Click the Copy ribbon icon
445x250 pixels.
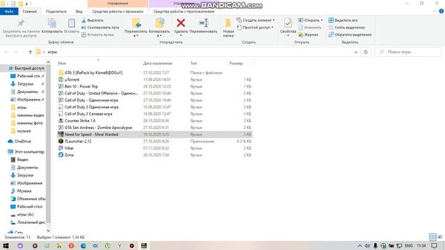click(x=52, y=23)
